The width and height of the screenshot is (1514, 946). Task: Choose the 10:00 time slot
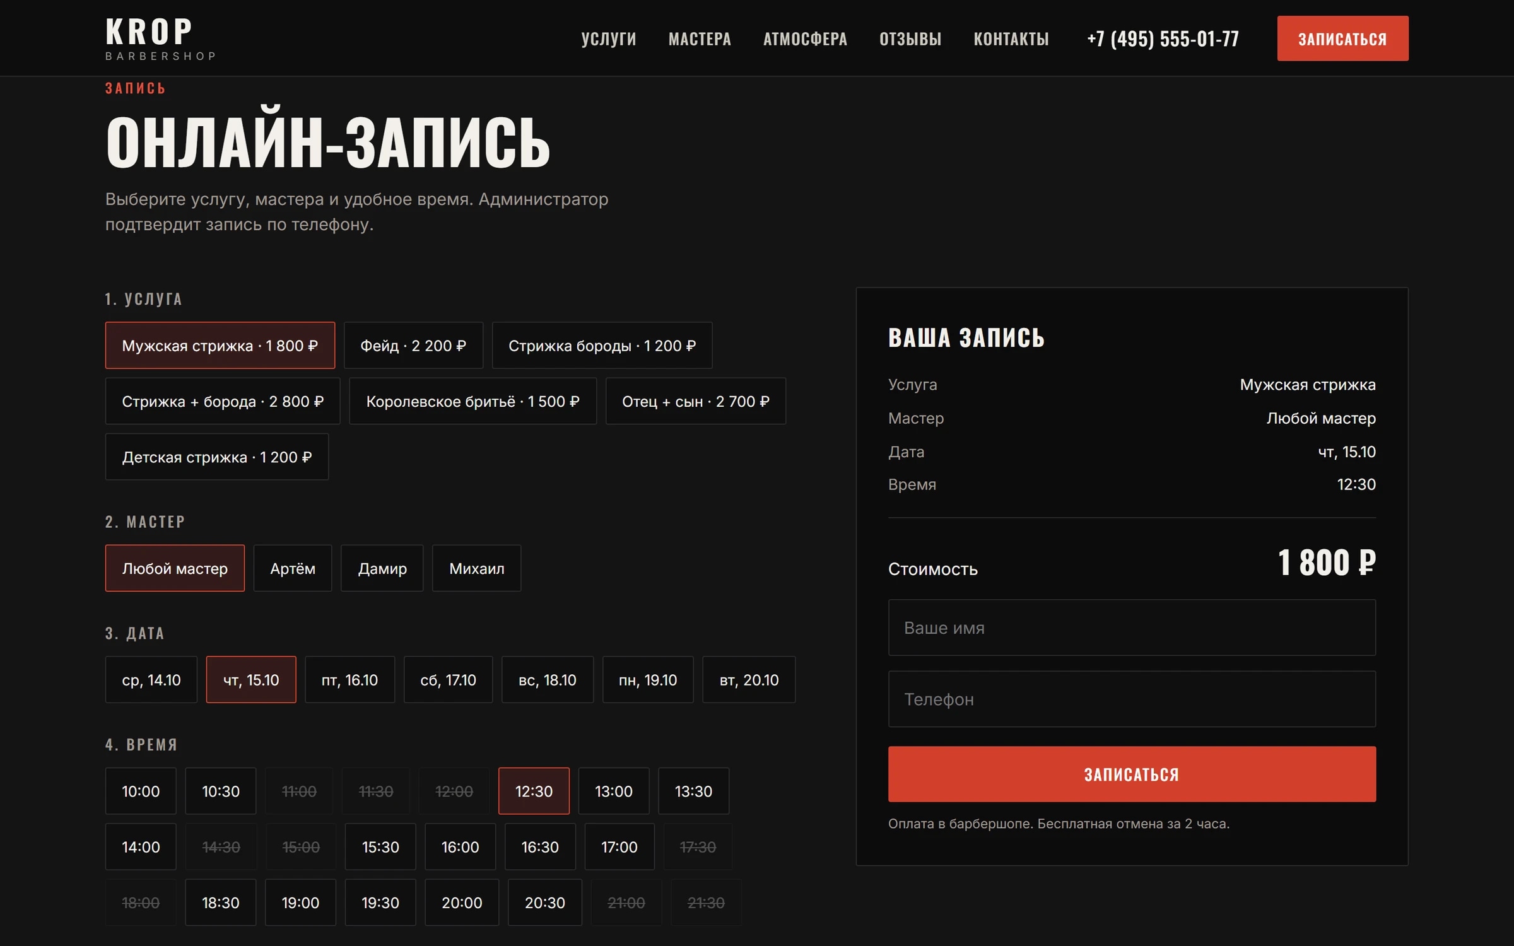(141, 791)
